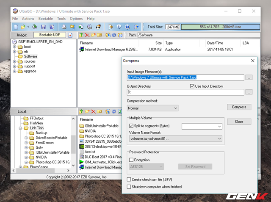Click the Add Files toolbar icon
Screen dimensions: 271x202
111,27
